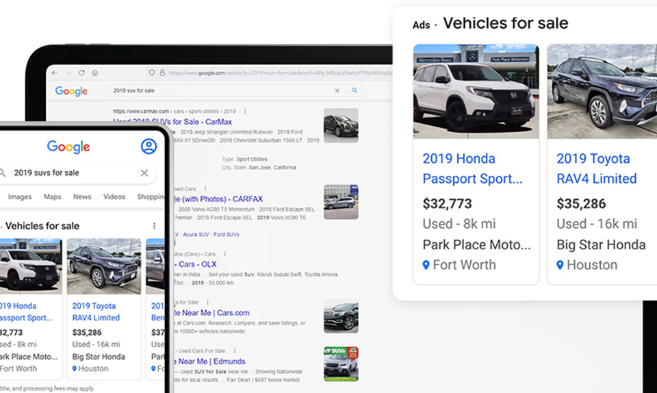The image size is (657, 393).
Task: Click the location pin beside Houston on phone
Action: (x=75, y=369)
